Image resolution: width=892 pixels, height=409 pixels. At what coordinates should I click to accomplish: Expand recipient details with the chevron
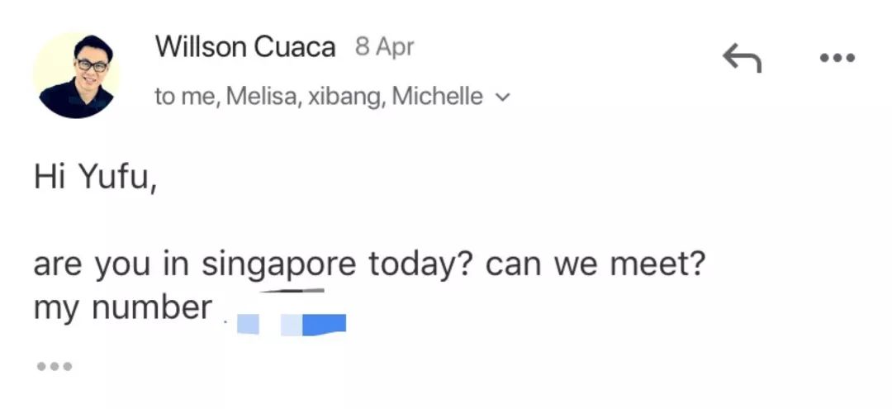pos(502,98)
